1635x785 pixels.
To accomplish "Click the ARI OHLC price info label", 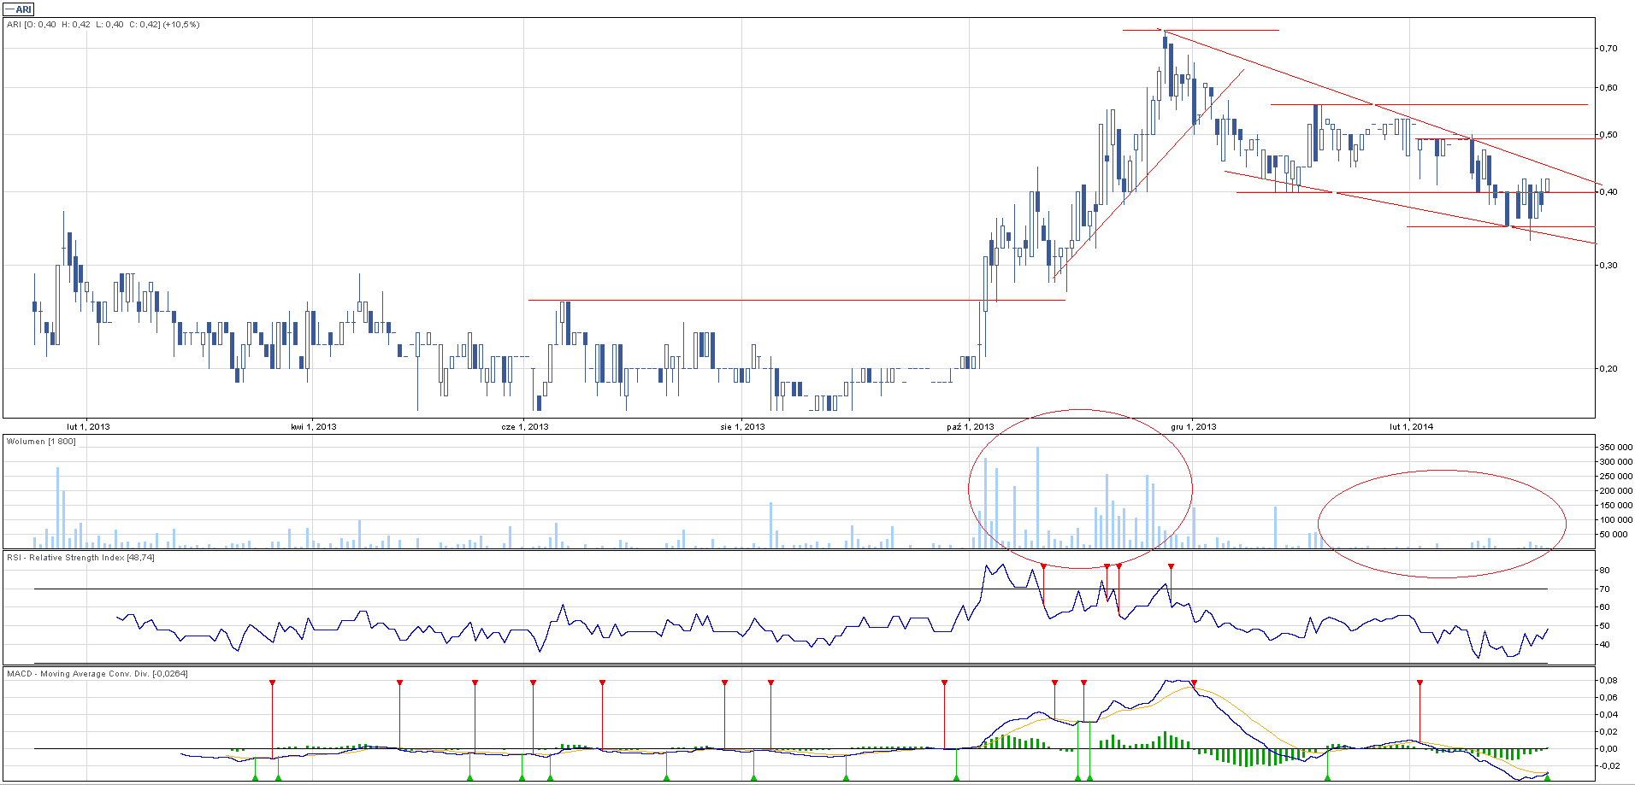I will [103, 25].
